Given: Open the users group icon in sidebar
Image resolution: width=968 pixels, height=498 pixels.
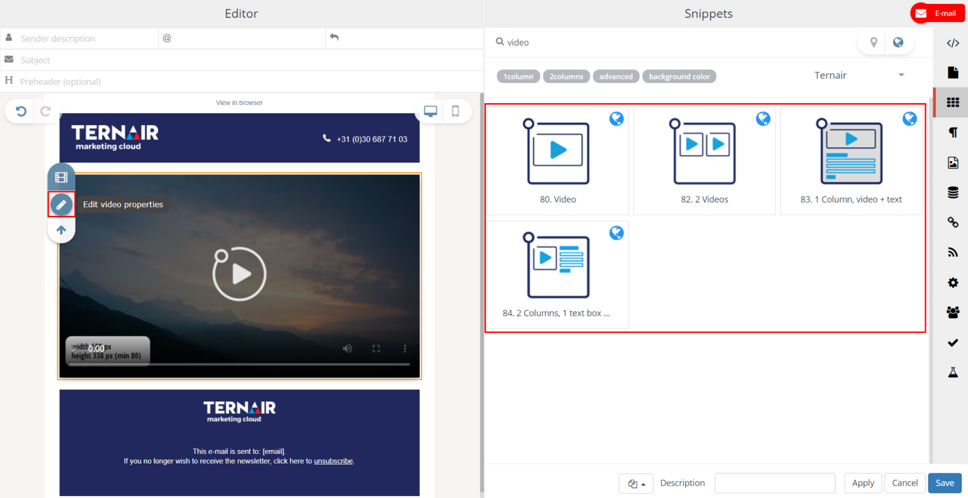Looking at the screenshot, I should coord(953,312).
